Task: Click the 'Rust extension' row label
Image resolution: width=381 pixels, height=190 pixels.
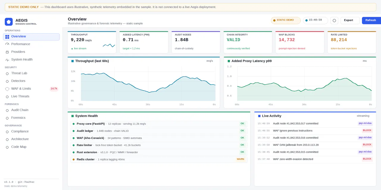Action: coord(87,152)
